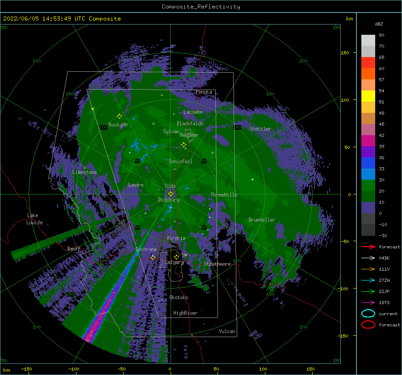Screen dimensions: 402x375
Task: Click the magenta 18TS arrow legend icon
Action: click(368, 303)
